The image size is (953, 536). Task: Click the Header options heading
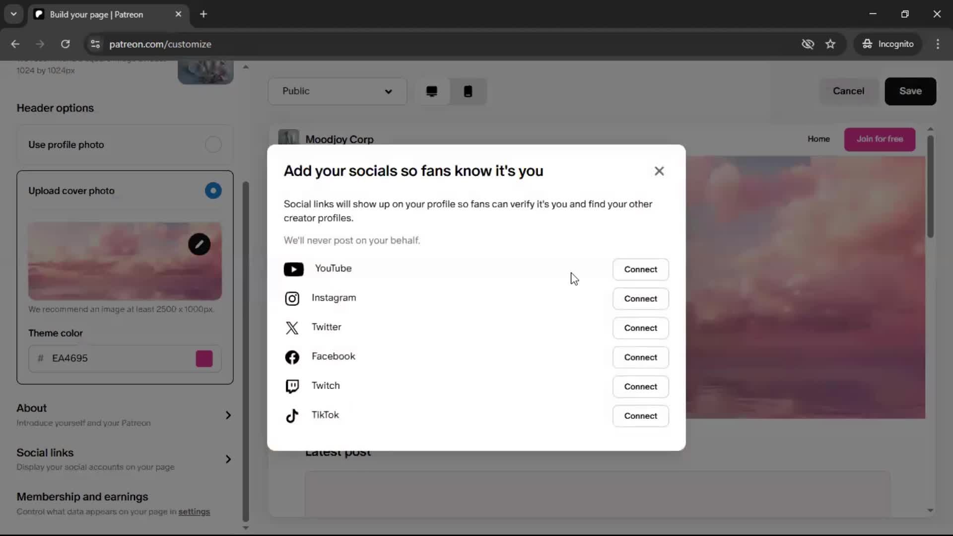point(55,108)
